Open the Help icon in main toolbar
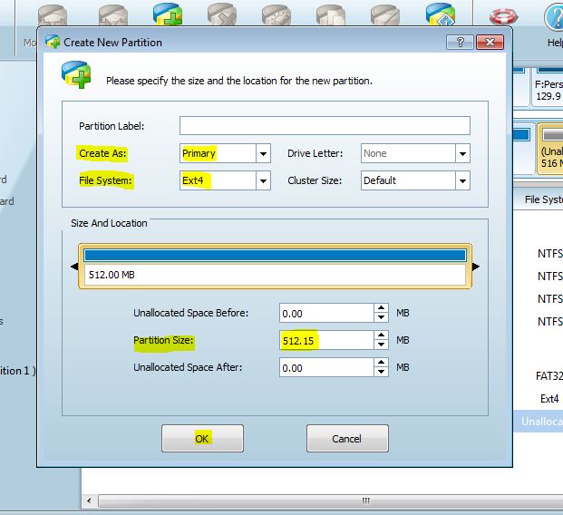The width and height of the screenshot is (563, 515). (x=554, y=16)
